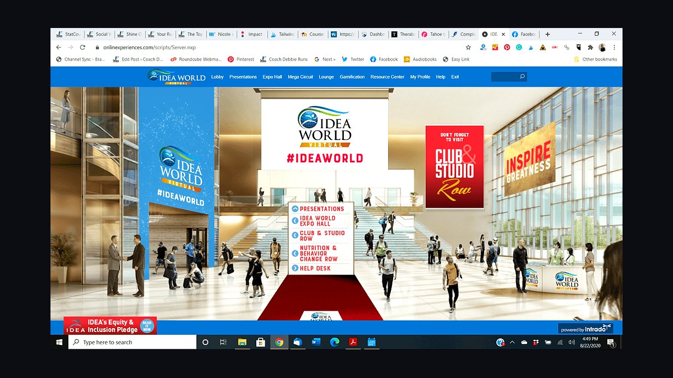This screenshot has width=673, height=378.
Task: Expand the Other bookmarks folder
Action: 595,59
